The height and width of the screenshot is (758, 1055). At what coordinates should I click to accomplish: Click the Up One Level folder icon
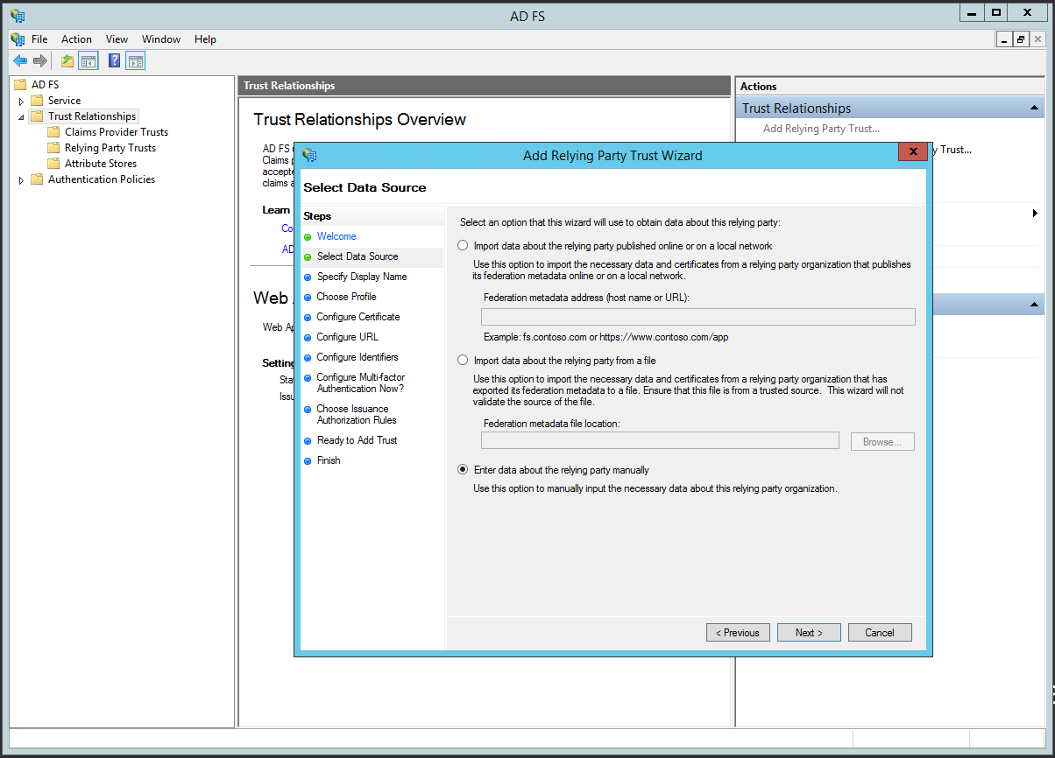(x=67, y=60)
